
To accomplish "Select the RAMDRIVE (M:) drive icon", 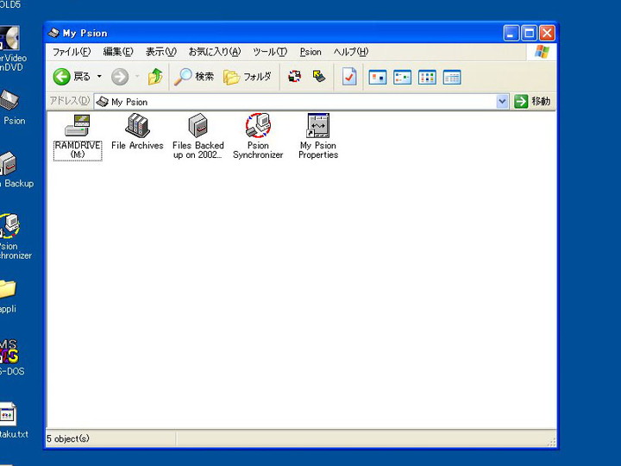I will (x=78, y=136).
